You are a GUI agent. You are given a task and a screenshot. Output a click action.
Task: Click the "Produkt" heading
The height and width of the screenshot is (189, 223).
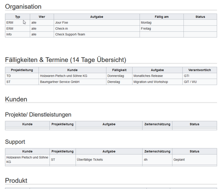[16, 181]
